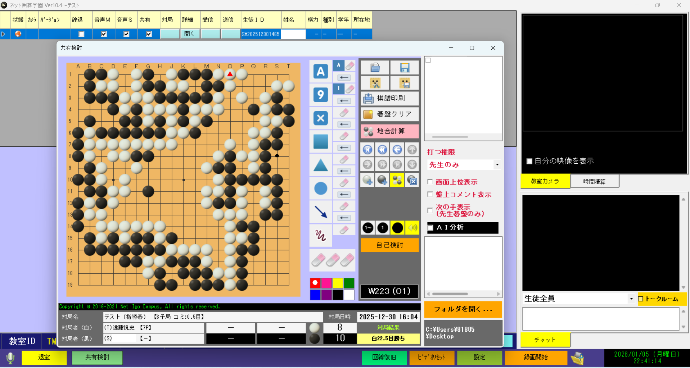Tick 自分の映像を表示 checkbox

529,161
